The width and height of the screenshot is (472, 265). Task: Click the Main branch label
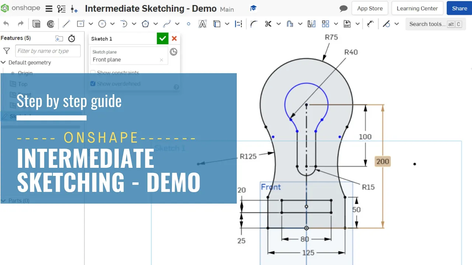tap(227, 9)
